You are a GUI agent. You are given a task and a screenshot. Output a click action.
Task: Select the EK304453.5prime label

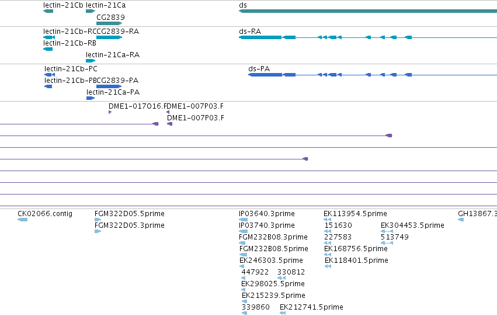(x=412, y=225)
